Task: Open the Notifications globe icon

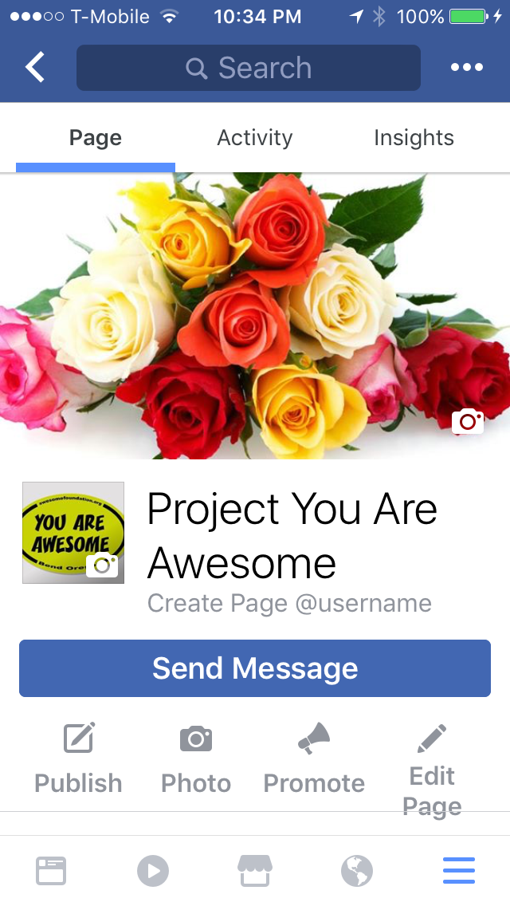Action: click(357, 871)
